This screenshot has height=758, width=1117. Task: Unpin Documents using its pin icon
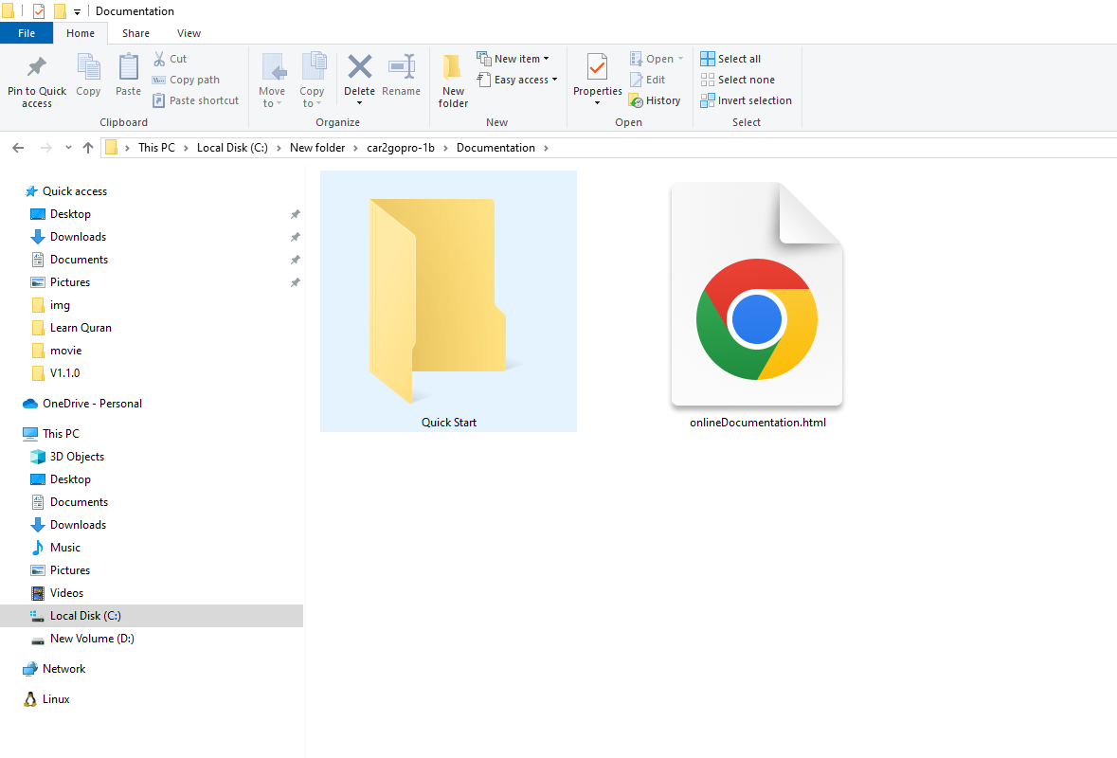(x=295, y=260)
